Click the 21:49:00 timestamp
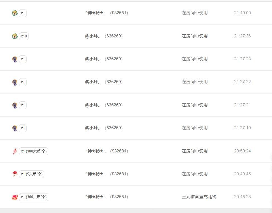The image size is (272, 213). (242, 13)
